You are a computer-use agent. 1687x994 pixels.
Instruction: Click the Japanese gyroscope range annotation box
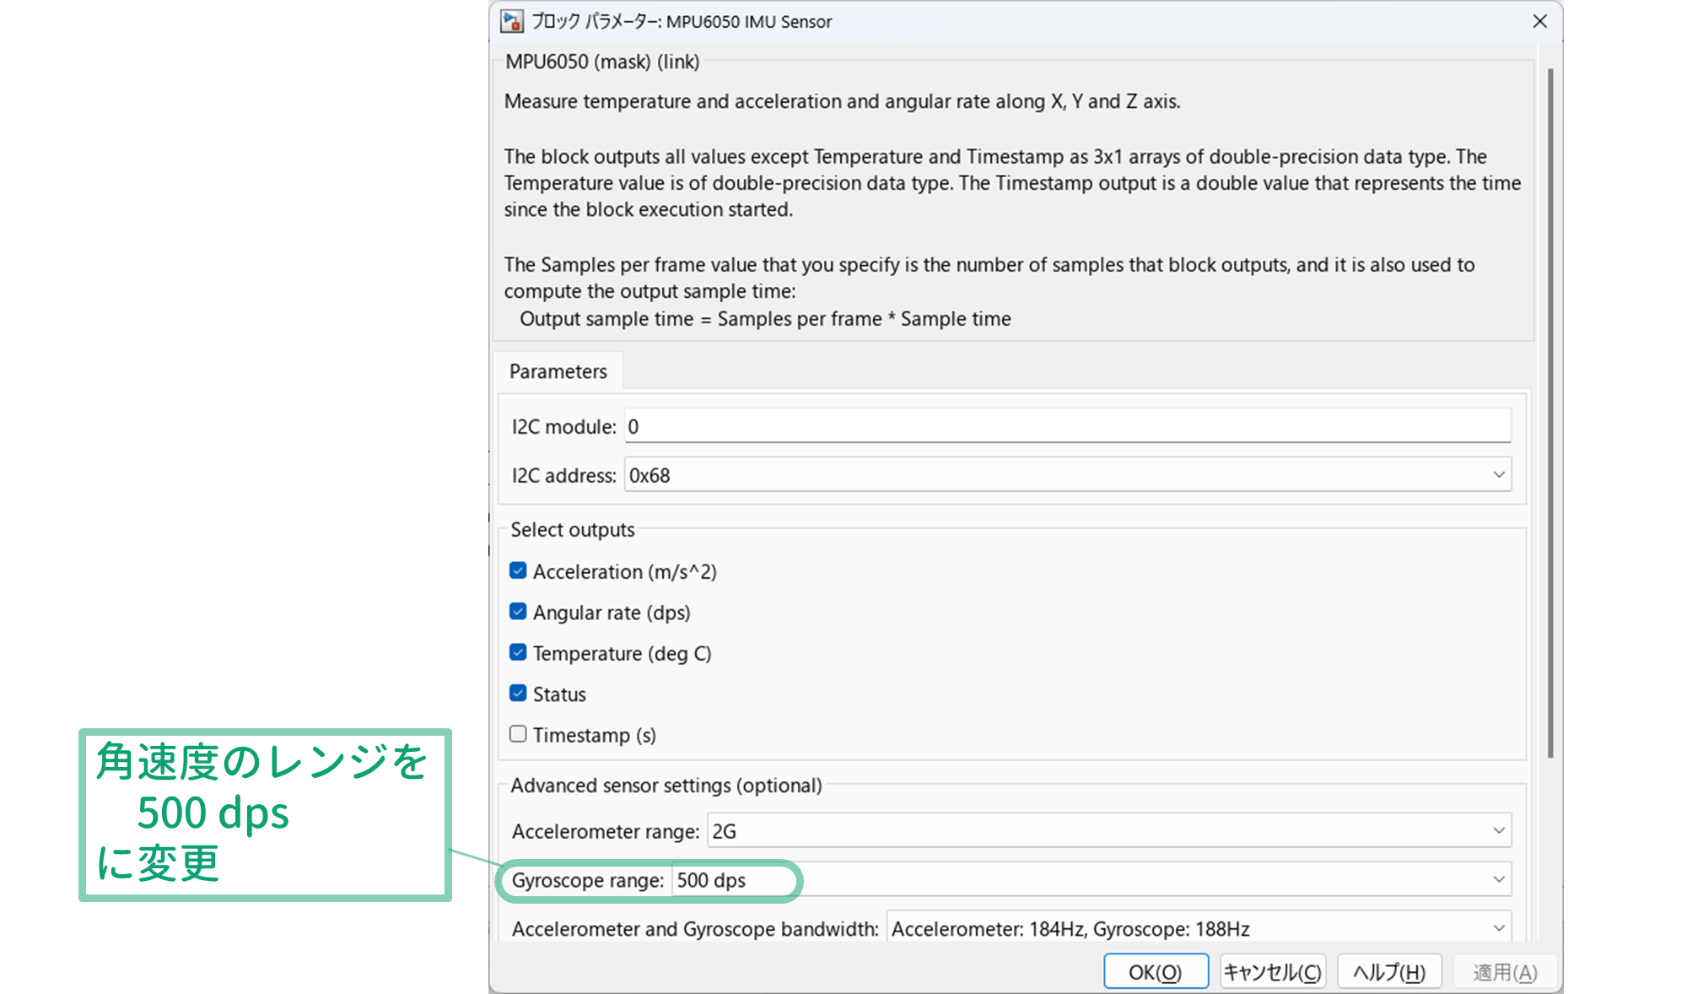coord(265,814)
